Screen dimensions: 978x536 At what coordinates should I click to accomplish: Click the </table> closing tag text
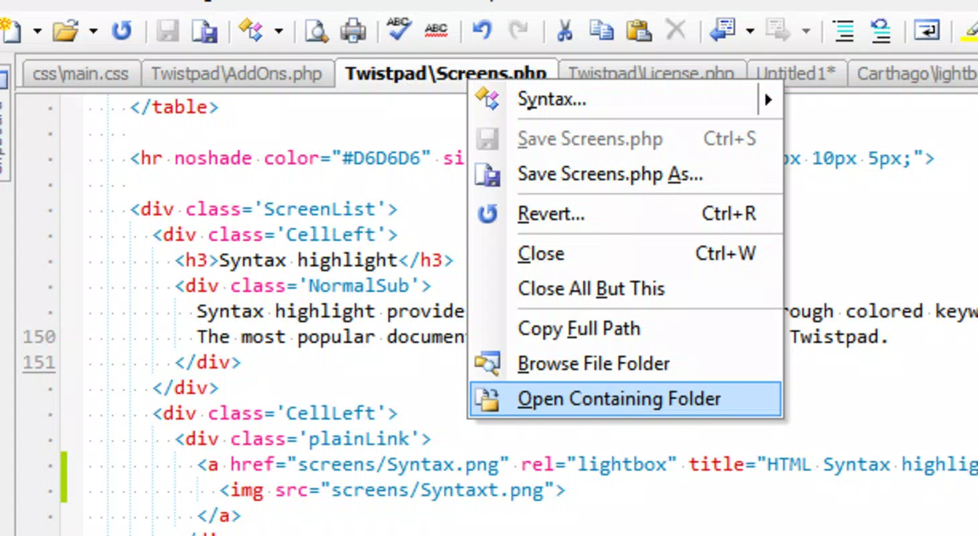174,107
